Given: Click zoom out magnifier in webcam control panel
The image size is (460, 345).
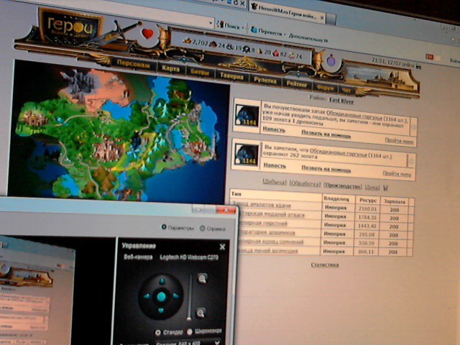Looking at the screenshot, I should tap(201, 313).
